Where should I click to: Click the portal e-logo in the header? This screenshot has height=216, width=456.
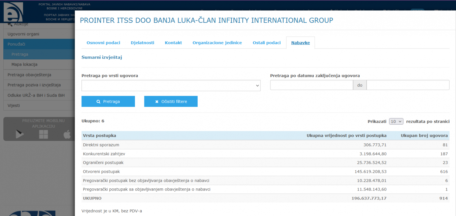coord(13,12)
